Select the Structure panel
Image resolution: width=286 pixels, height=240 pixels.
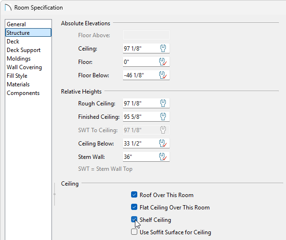28,32
